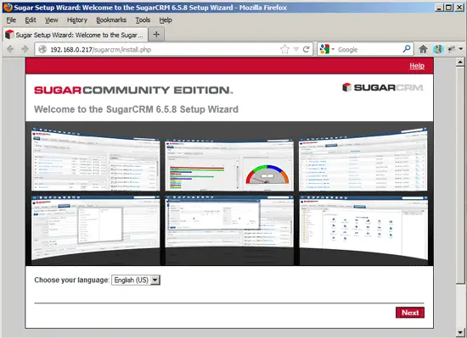Screen dimensions: 467x338
Task: Open the Tools menu
Action: [143, 19]
